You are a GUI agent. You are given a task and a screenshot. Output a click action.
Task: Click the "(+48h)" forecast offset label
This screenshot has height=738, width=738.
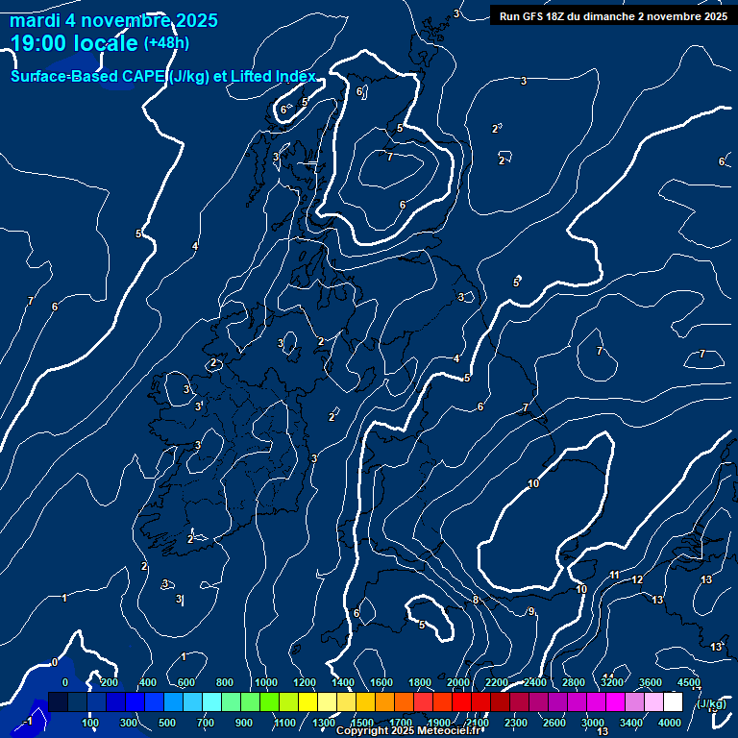click(x=166, y=43)
